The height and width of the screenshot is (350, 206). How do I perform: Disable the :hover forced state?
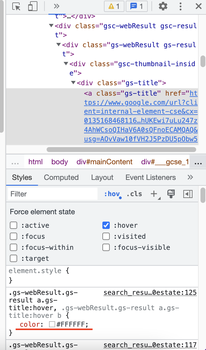coord(106,225)
